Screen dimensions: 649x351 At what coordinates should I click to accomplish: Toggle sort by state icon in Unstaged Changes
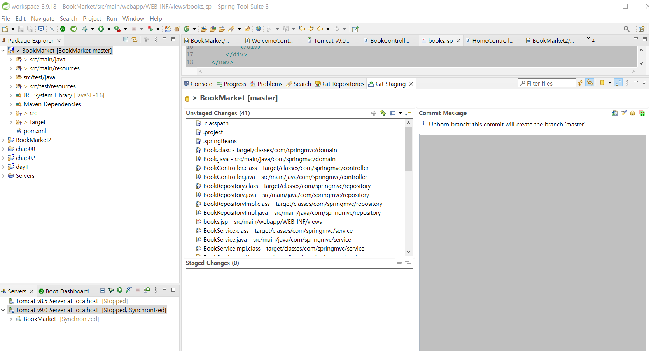(x=408, y=113)
